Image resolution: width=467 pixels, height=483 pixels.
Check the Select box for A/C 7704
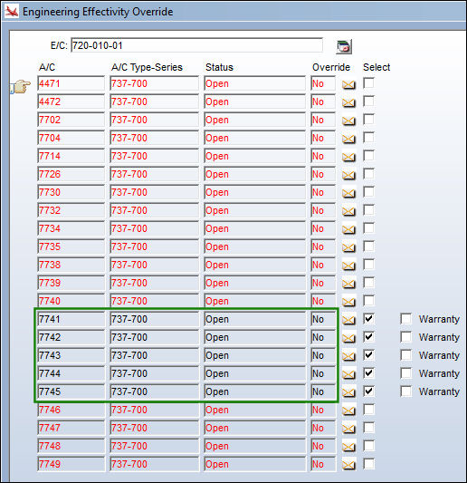pyautogui.click(x=368, y=138)
